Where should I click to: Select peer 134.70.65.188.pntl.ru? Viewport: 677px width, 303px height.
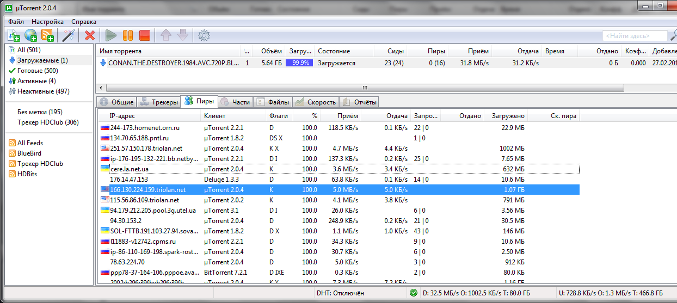(x=339, y=138)
